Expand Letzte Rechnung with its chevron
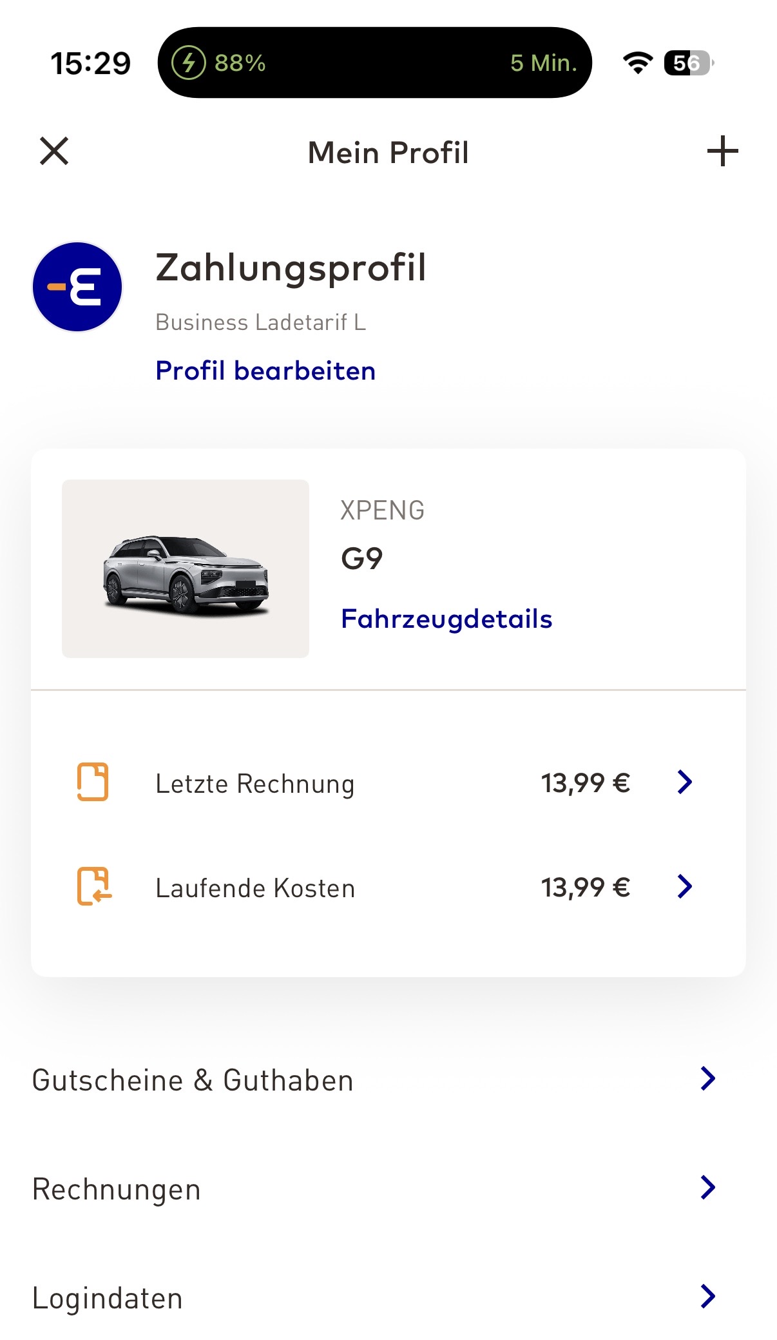This screenshot has height=1340, width=777. tap(685, 782)
